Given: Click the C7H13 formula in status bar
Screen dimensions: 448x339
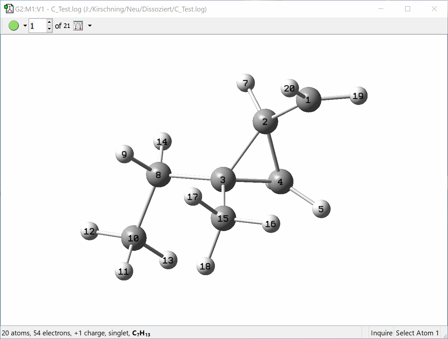Looking at the screenshot, I should [141, 333].
